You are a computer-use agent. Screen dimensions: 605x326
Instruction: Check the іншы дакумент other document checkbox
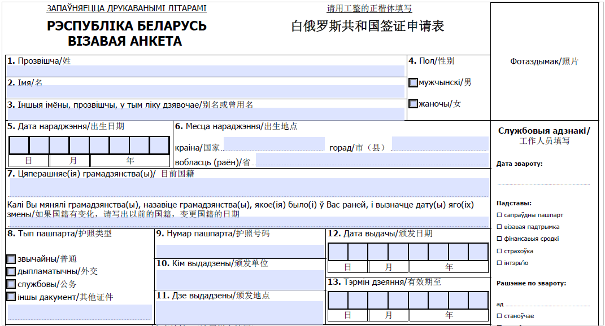(x=11, y=297)
